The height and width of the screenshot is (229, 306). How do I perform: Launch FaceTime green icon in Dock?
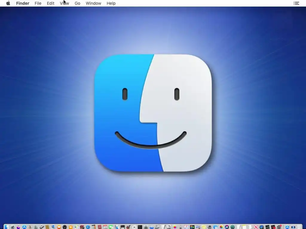pos(111,227)
